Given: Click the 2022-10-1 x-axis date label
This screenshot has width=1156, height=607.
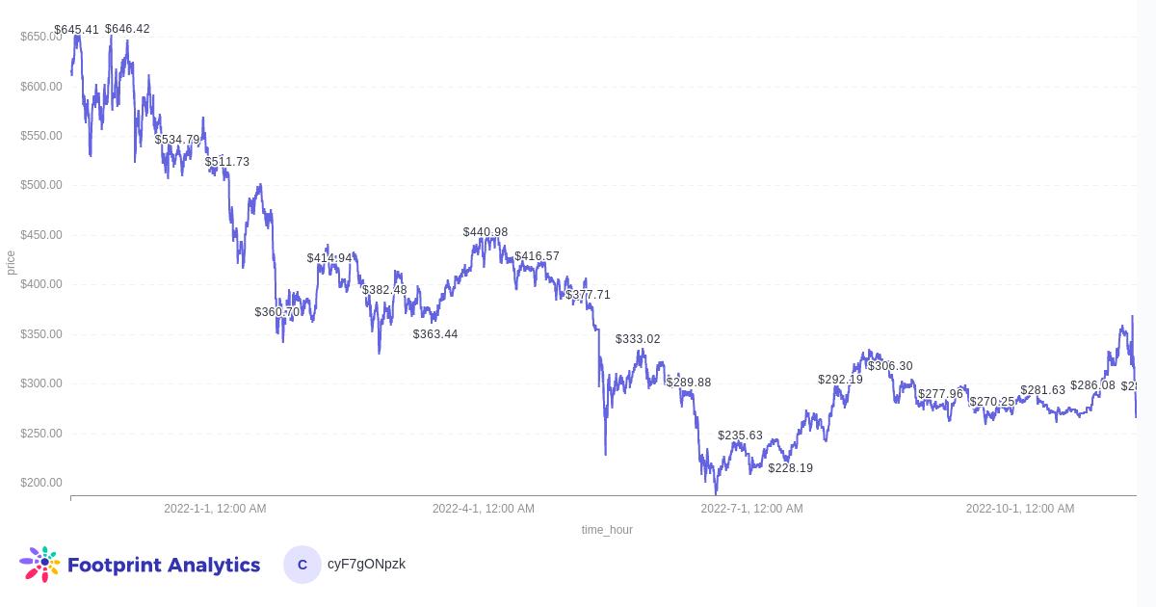Looking at the screenshot, I should point(1019,509).
